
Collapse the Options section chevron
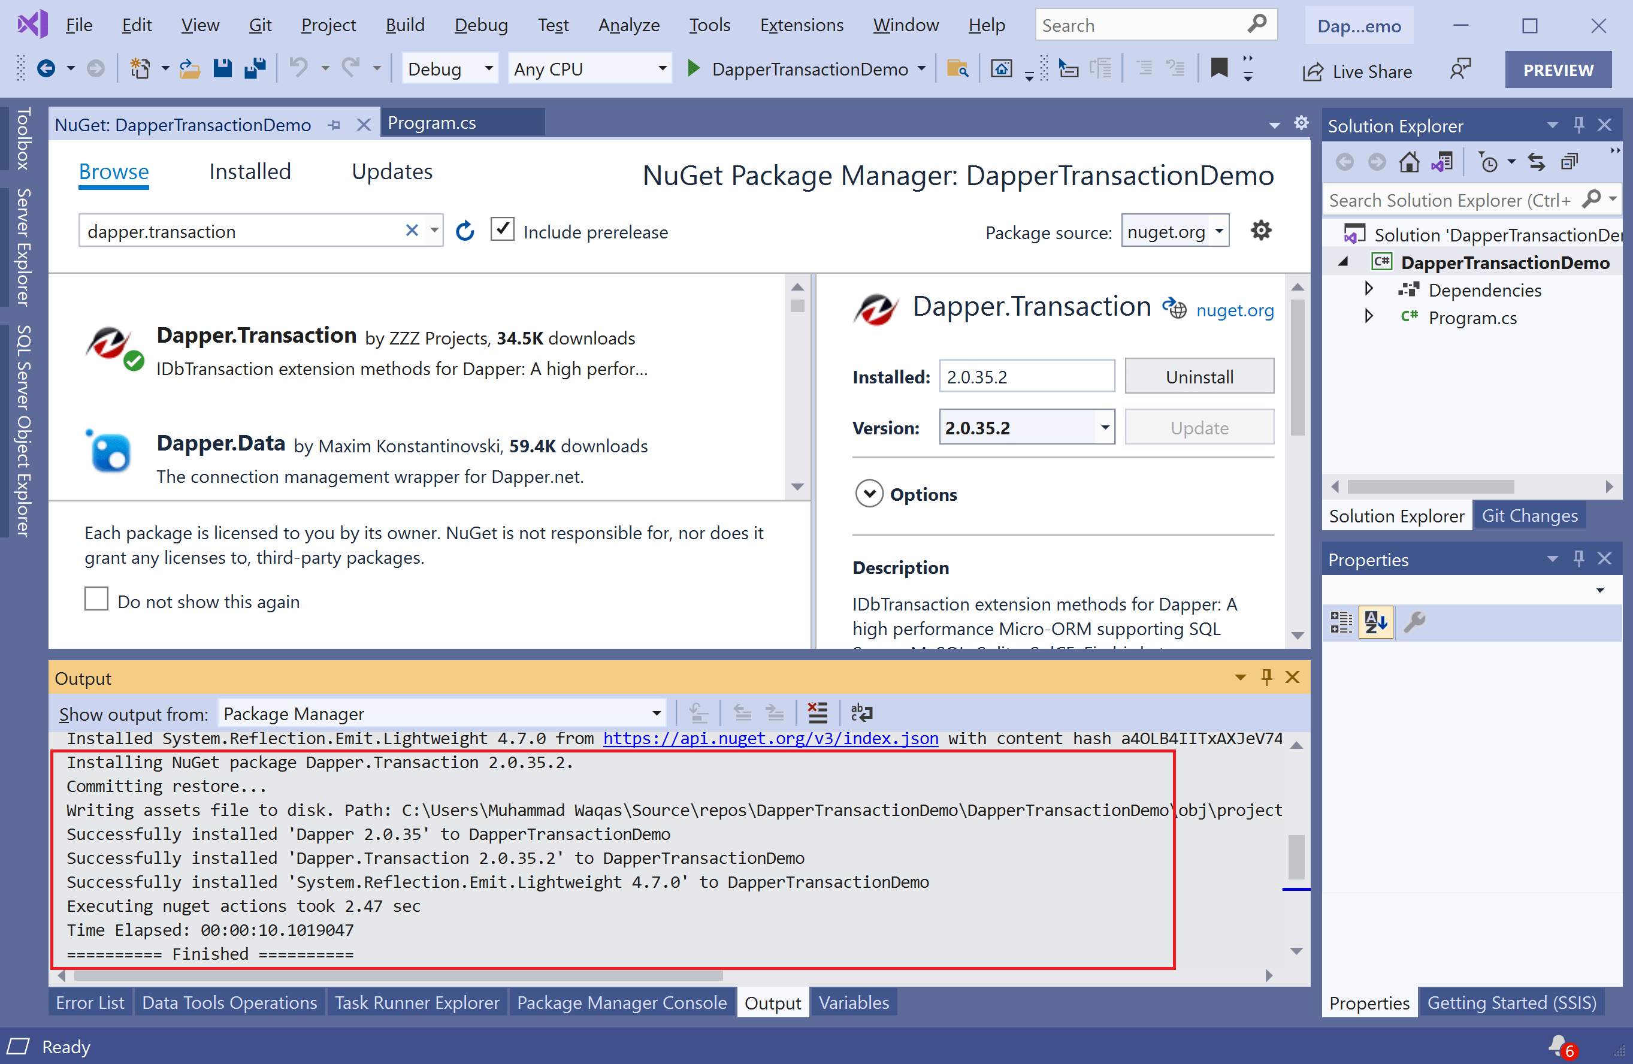(x=869, y=493)
